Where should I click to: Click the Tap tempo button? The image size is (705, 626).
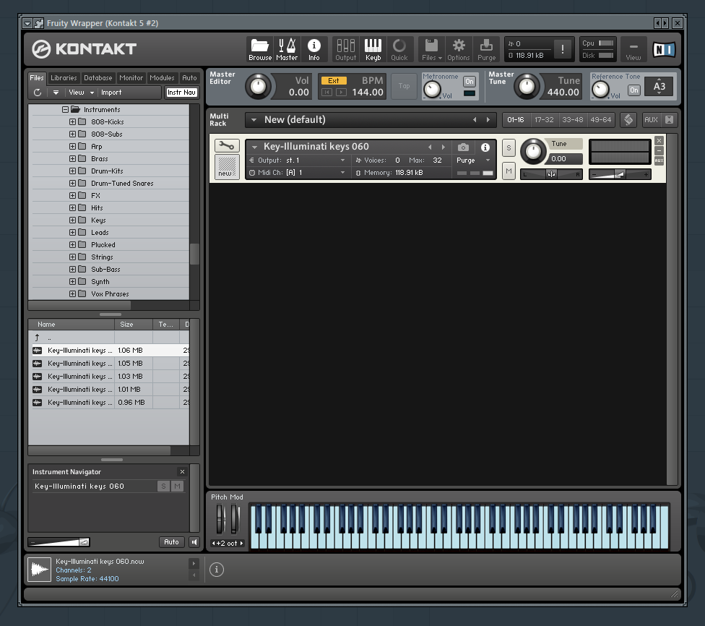tap(405, 86)
